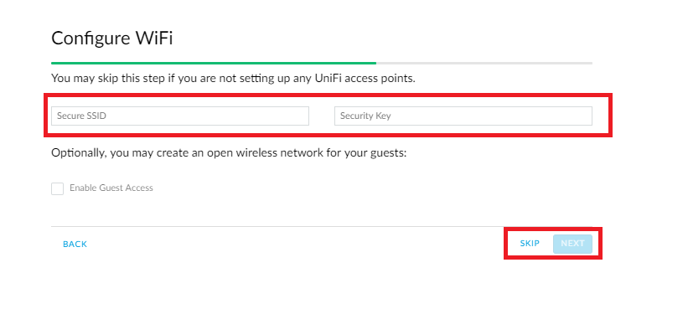Go to the previous step with BACK
This screenshot has width=688, height=309.
pos(75,245)
